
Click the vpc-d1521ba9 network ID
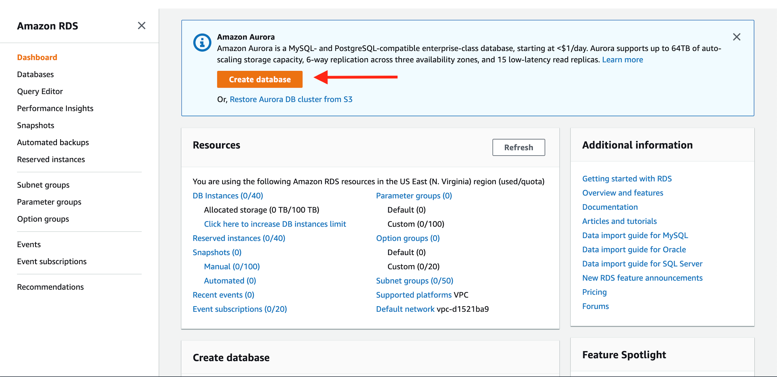463,309
